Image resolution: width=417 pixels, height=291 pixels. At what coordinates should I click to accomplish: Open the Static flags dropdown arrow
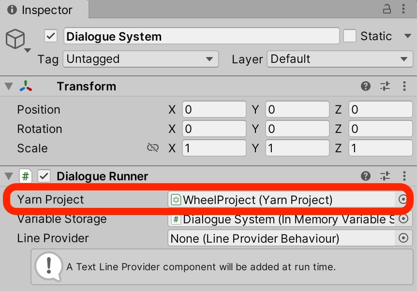[407, 36]
